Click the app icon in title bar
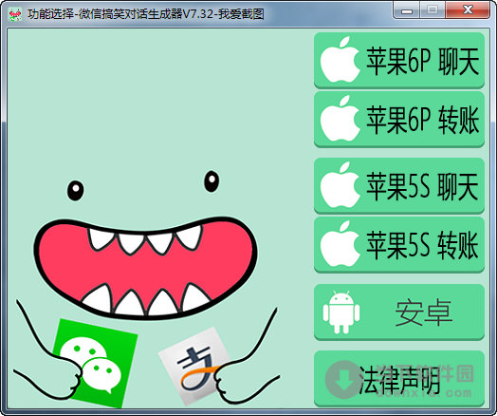The image size is (497, 416). click(x=15, y=14)
